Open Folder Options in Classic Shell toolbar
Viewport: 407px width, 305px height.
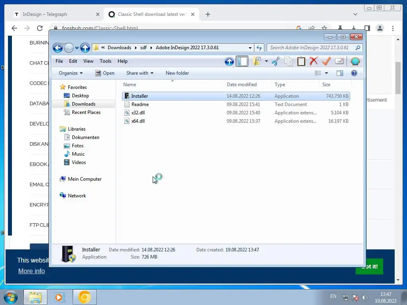(257, 62)
